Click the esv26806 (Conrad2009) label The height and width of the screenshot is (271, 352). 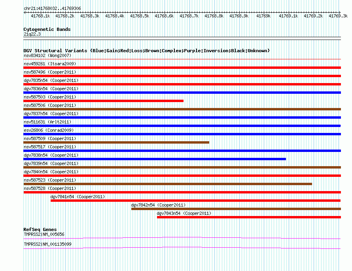(x=49, y=130)
